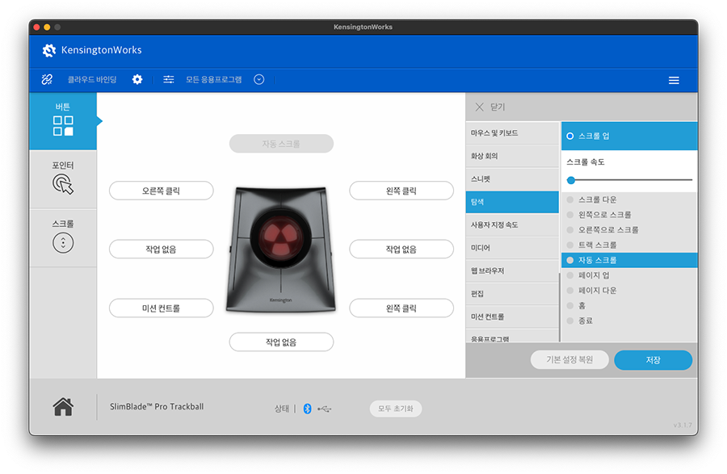
Task: Select the 탐색 category
Action: point(512,202)
